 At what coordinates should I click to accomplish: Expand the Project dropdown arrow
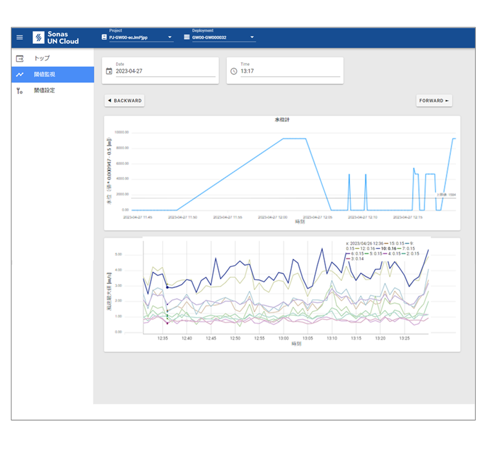(x=170, y=37)
